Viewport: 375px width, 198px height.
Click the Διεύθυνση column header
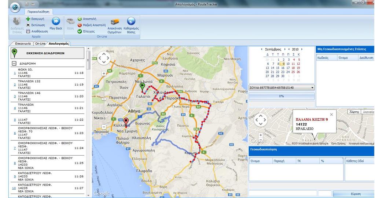[x=366, y=58]
